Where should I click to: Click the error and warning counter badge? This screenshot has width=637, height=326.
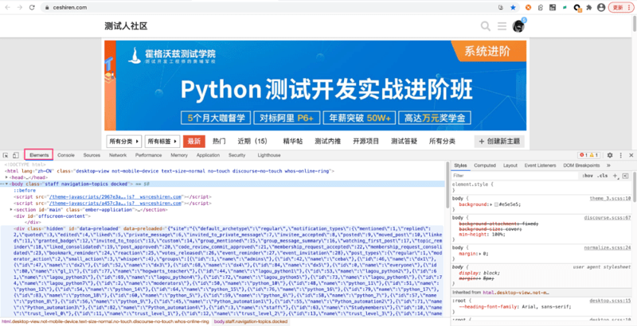pos(589,155)
